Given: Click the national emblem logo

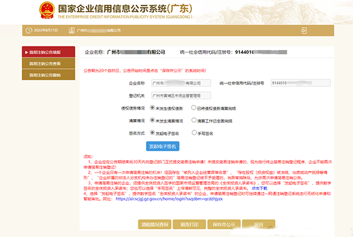Looking at the screenshot, I should point(47,11).
